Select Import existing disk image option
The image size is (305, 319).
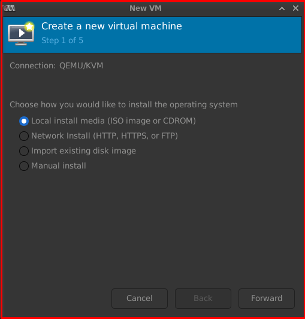[24, 151]
